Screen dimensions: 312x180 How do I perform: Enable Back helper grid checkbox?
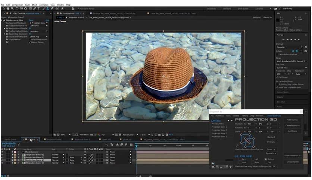(240, 159)
